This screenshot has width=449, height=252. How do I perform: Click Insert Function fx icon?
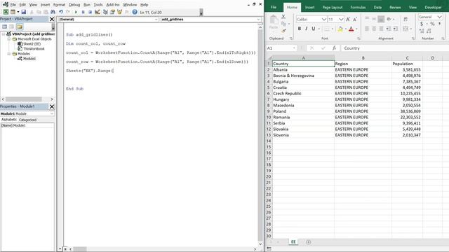(334, 48)
